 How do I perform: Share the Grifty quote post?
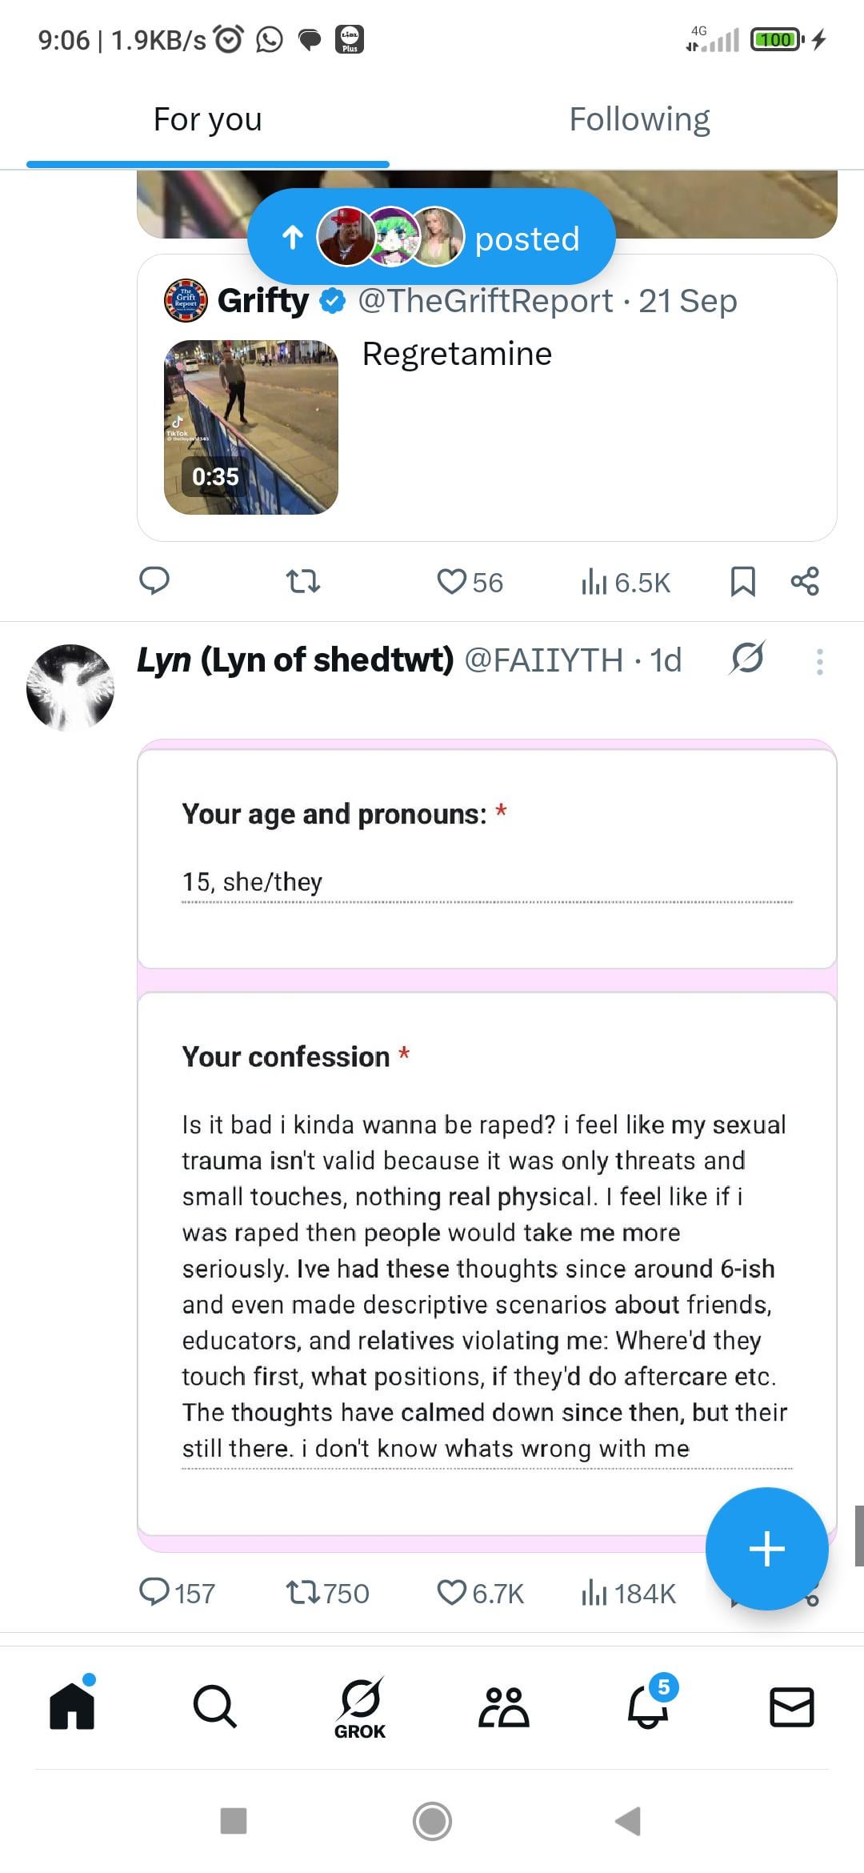[805, 582]
